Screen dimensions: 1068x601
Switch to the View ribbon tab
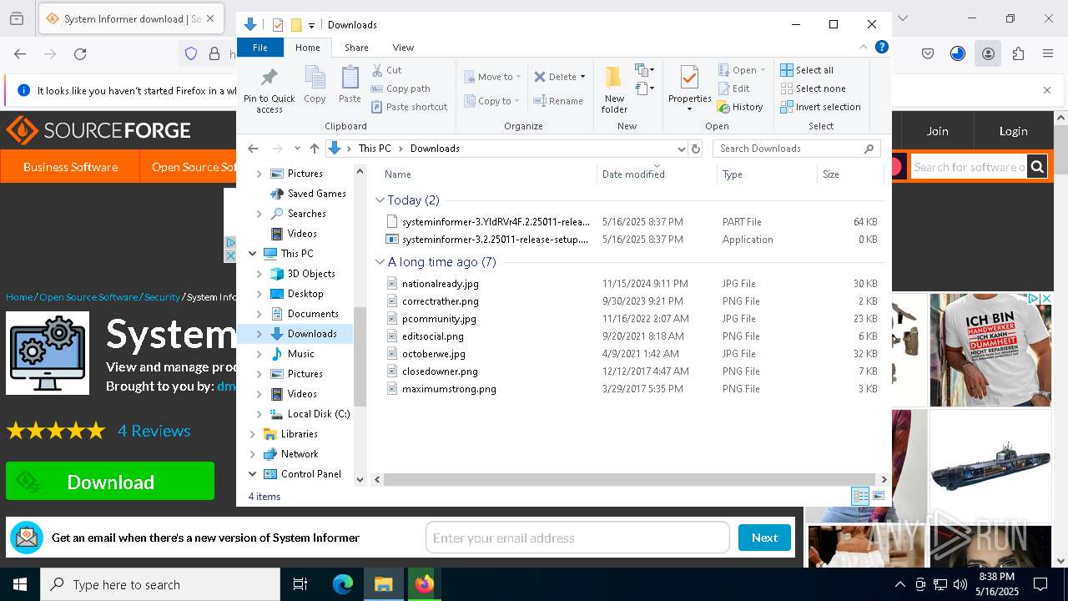[403, 48]
